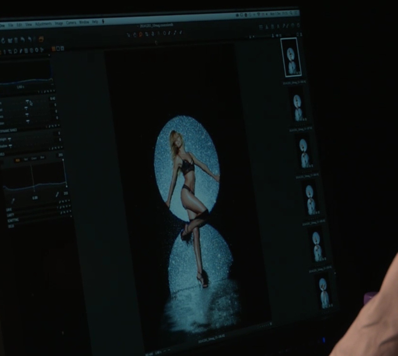Open Notification Center in the macOS menu bar
Viewport: 398px width, 356px height.
(296, 13)
